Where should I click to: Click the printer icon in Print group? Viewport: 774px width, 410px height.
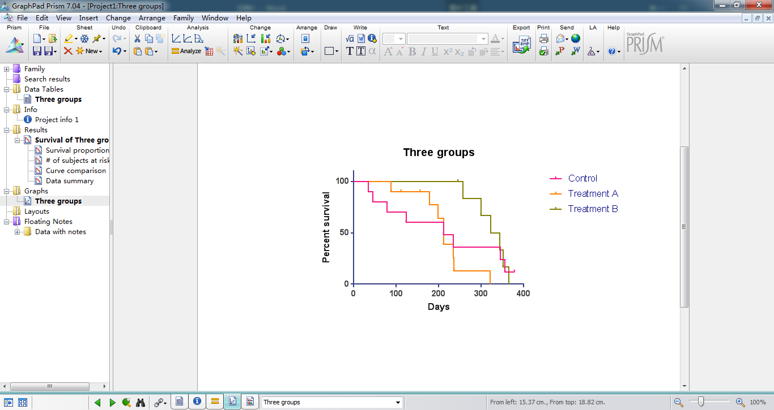click(544, 38)
